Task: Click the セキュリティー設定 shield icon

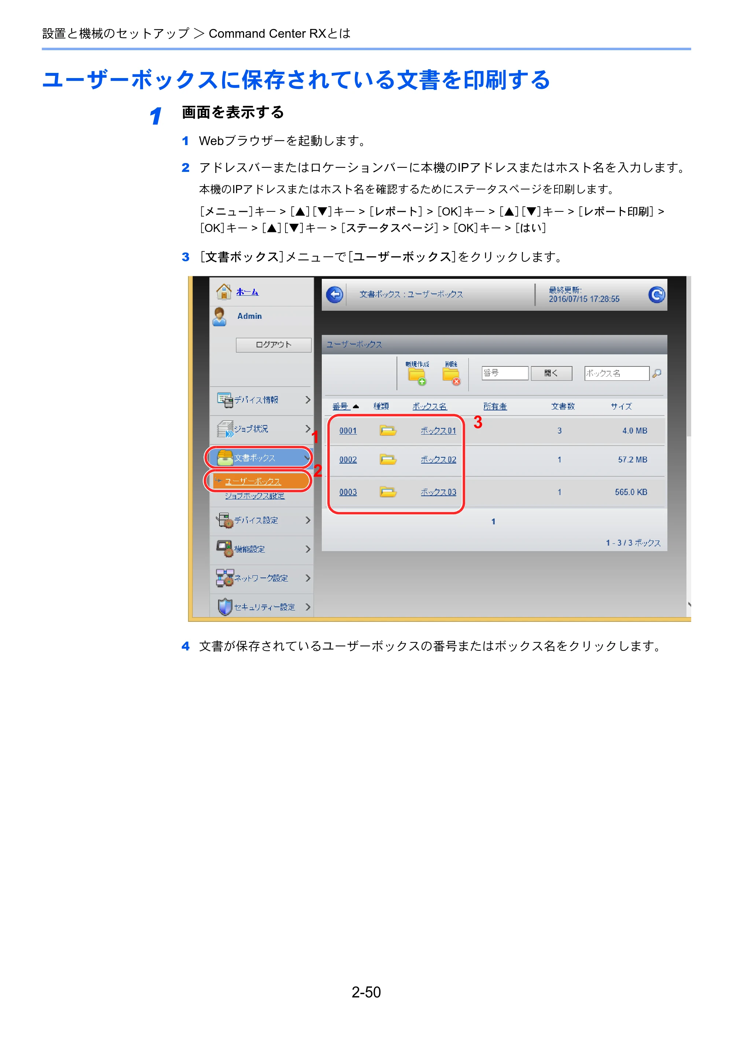Action: 225,606
